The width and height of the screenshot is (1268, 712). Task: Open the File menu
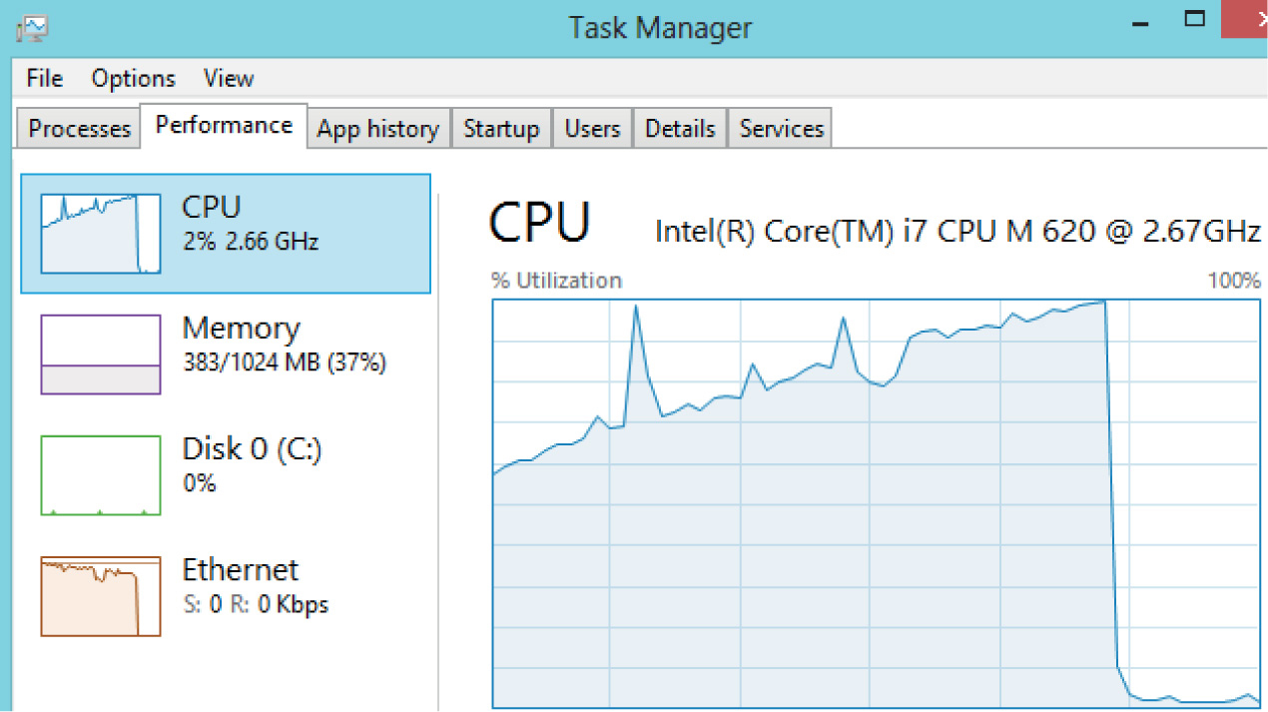point(45,79)
